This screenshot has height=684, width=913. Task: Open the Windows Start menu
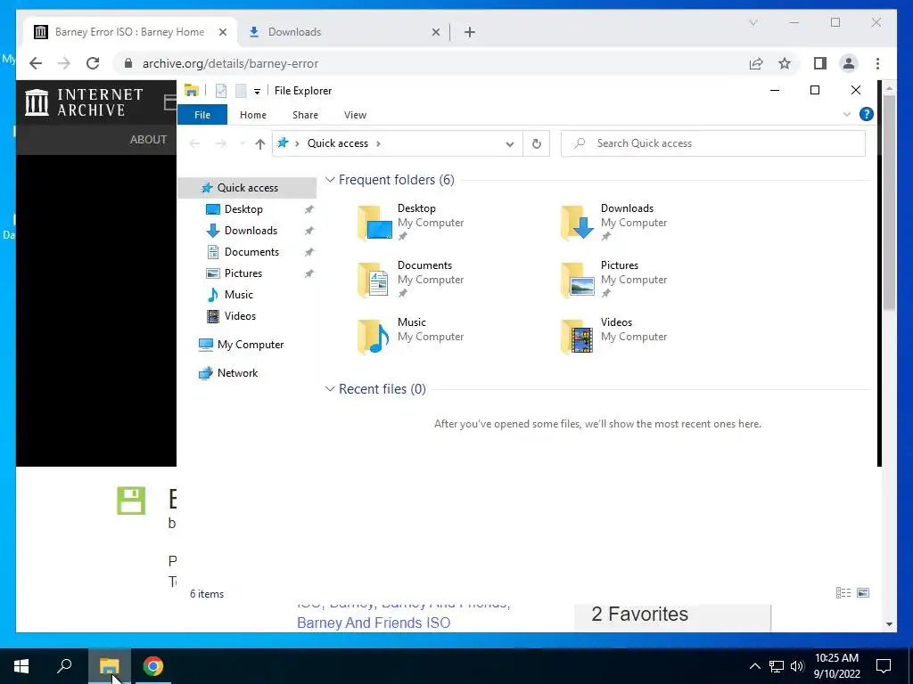pos(21,666)
